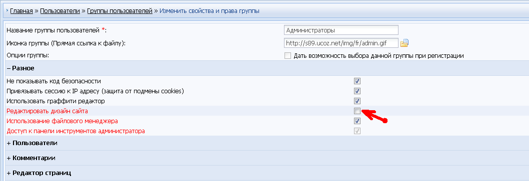Check Дать возможность выбора данной группы при регистрации
The image size is (529, 181).
(287, 55)
